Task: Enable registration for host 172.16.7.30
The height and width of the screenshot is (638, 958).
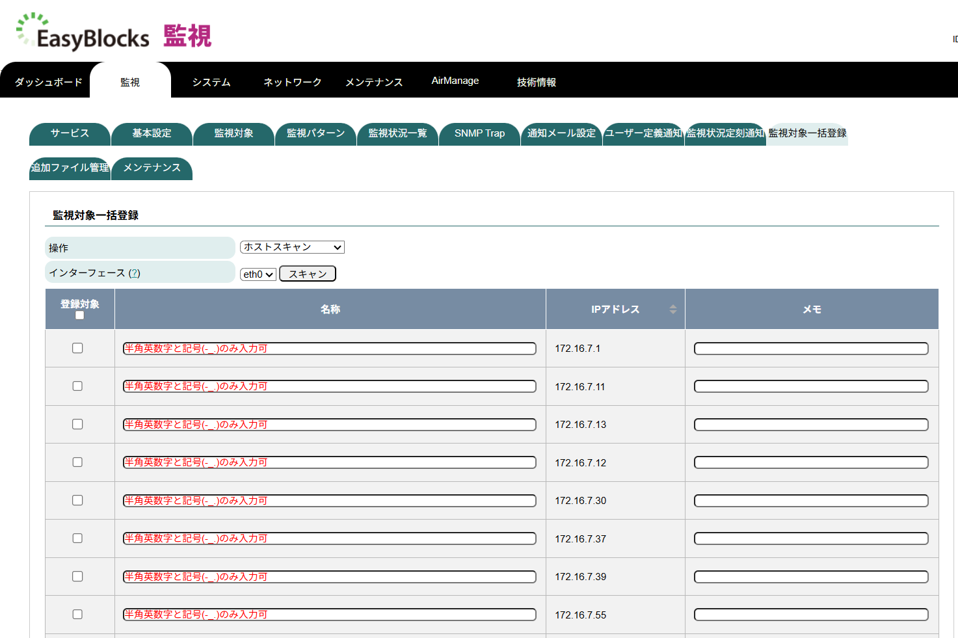Action: (77, 500)
